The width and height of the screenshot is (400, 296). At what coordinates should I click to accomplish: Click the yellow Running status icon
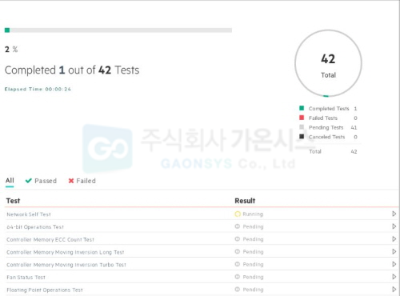point(238,214)
